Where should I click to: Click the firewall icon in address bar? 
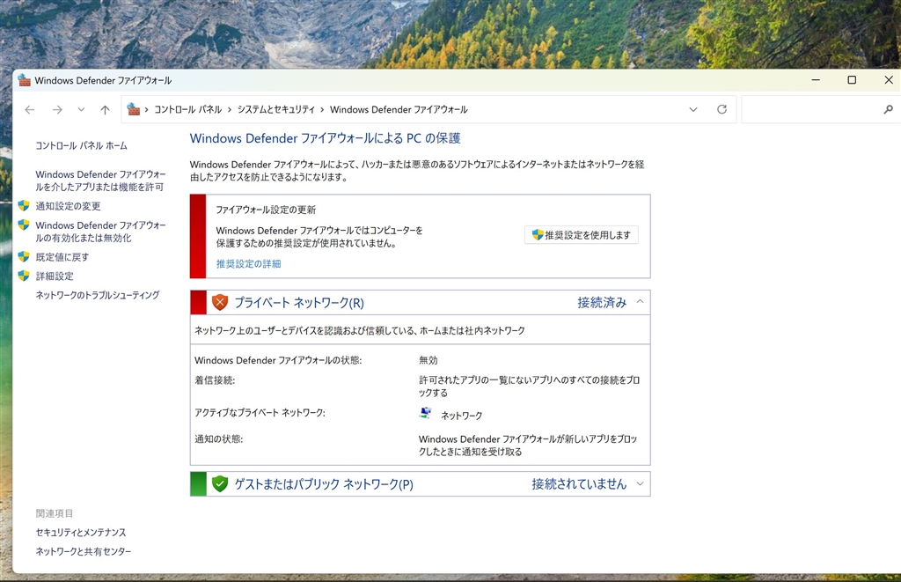click(134, 109)
